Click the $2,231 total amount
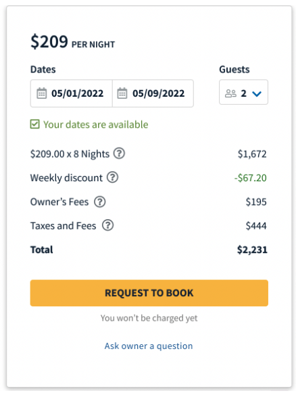 point(252,250)
